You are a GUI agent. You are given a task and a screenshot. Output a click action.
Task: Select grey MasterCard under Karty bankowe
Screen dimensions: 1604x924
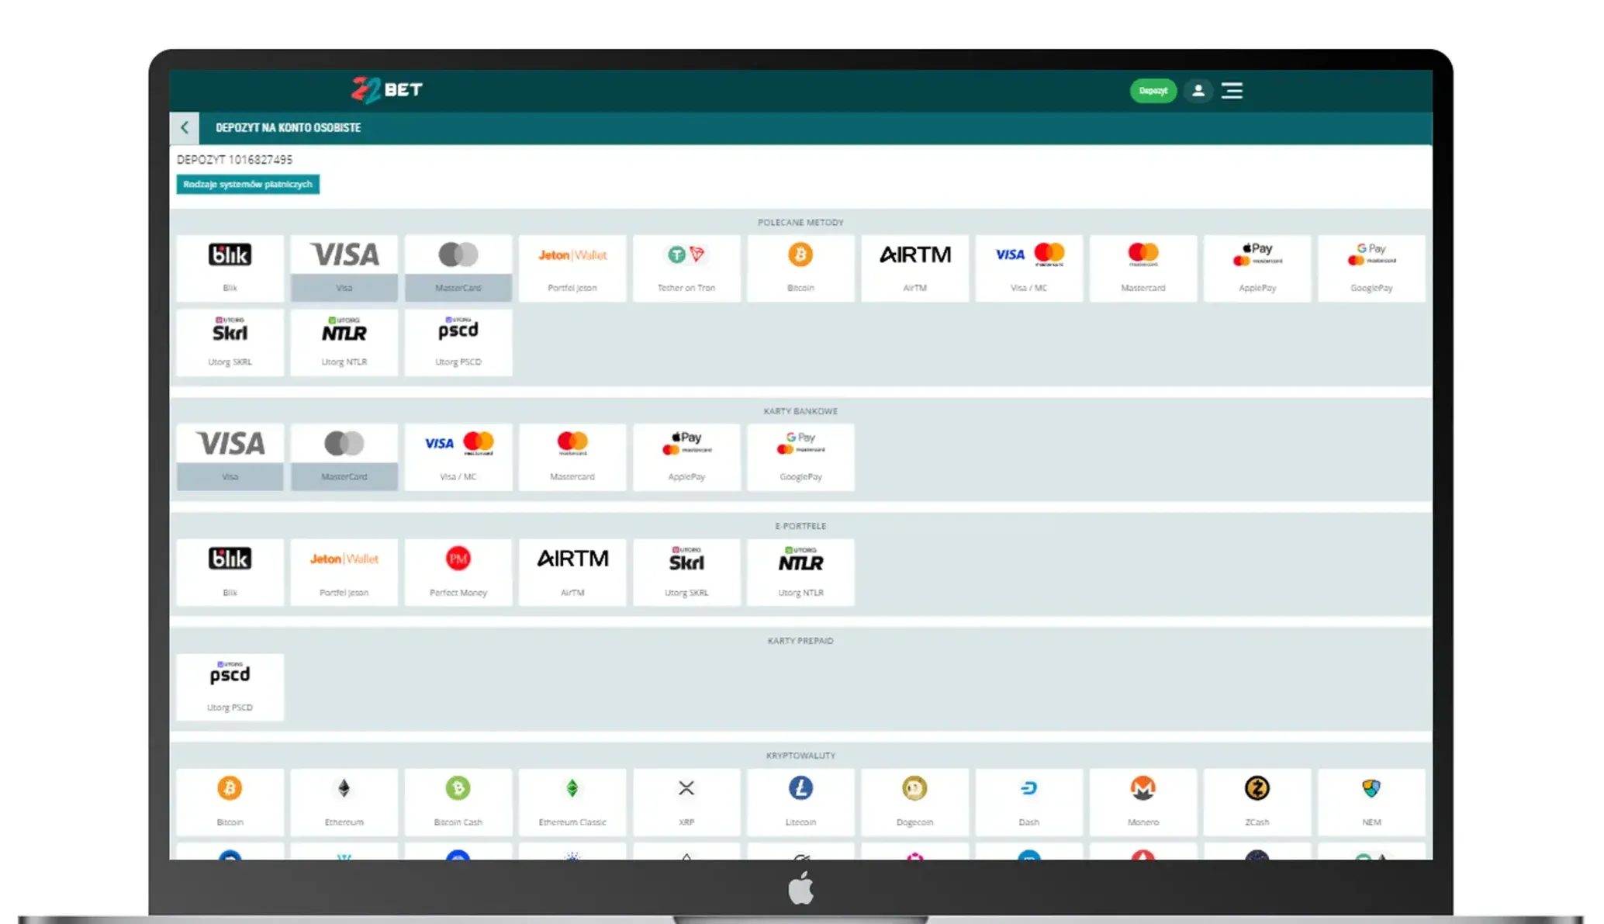coord(344,457)
